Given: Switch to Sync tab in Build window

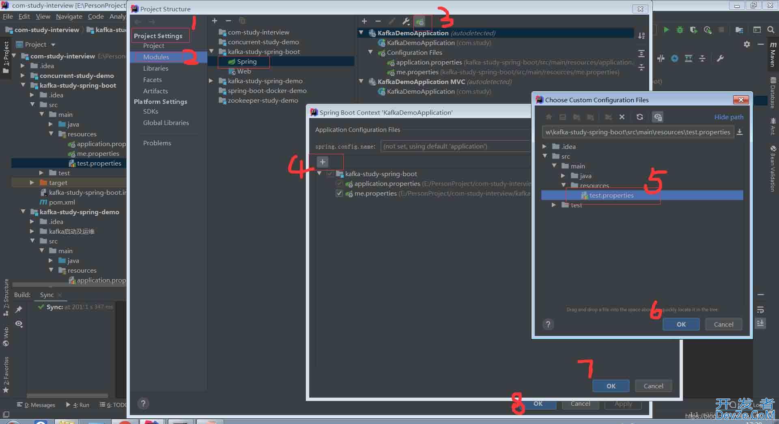Looking at the screenshot, I should point(47,295).
